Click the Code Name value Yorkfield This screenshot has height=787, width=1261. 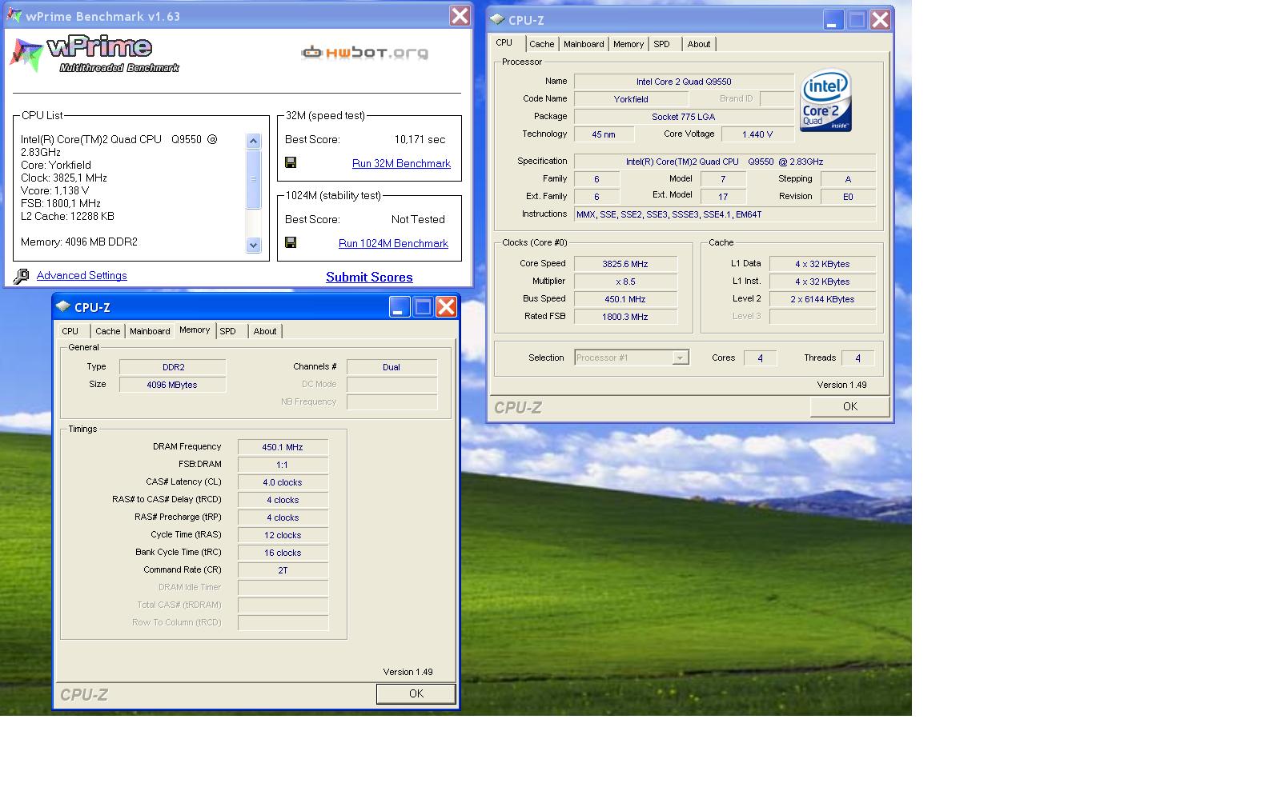631,99
